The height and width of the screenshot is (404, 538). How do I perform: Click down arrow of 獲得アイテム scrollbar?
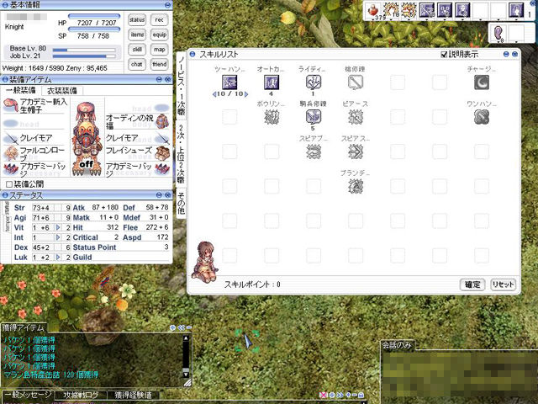[x=186, y=375]
